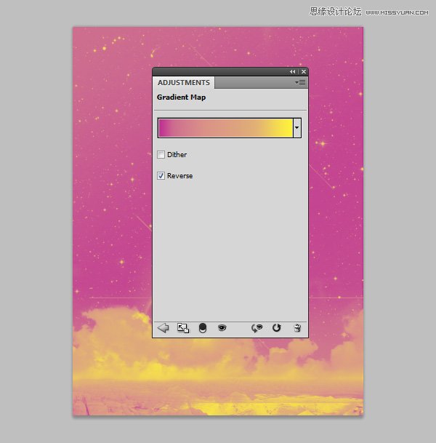View previous state icon

tap(257, 328)
